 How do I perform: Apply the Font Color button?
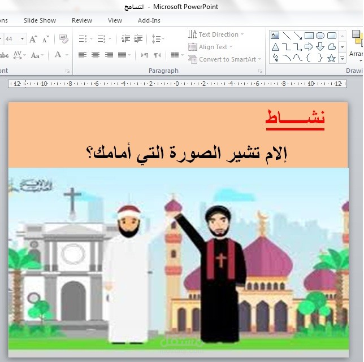pyautogui.click(x=58, y=55)
